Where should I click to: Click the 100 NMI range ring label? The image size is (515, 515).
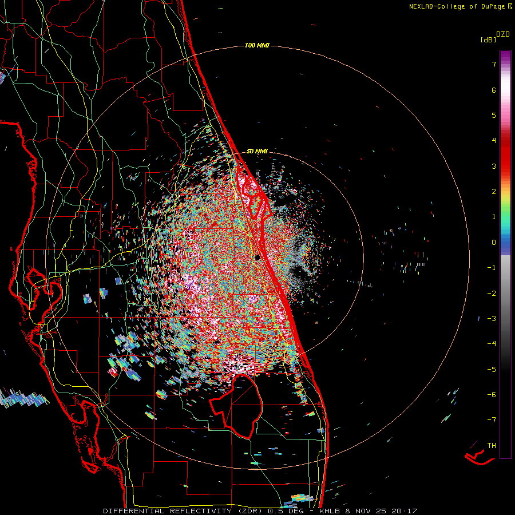tap(257, 45)
